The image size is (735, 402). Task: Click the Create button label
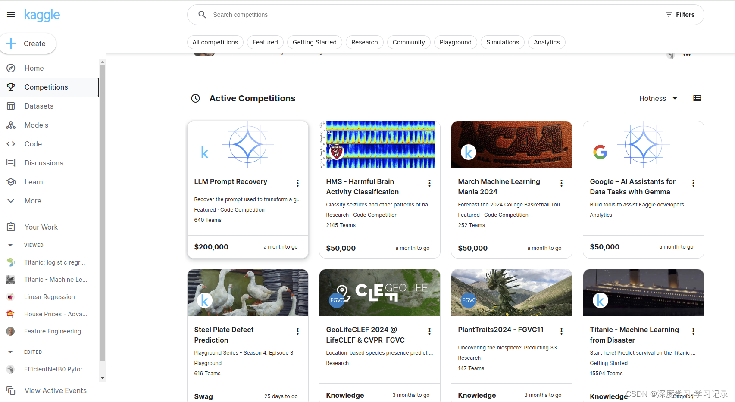tap(34, 44)
